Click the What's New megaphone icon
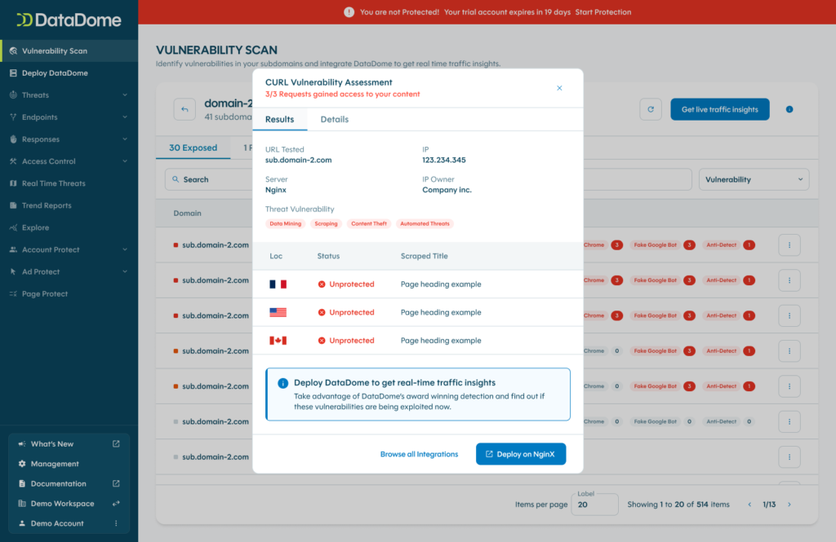836x542 pixels. pos(22,444)
